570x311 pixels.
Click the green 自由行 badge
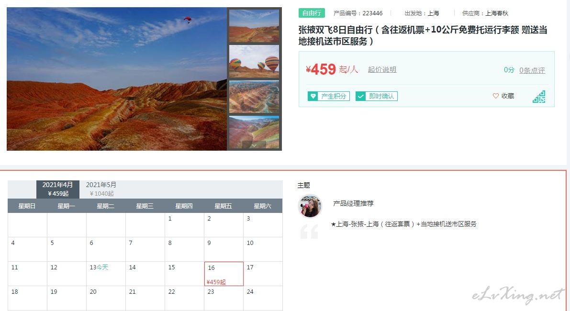tap(312, 13)
